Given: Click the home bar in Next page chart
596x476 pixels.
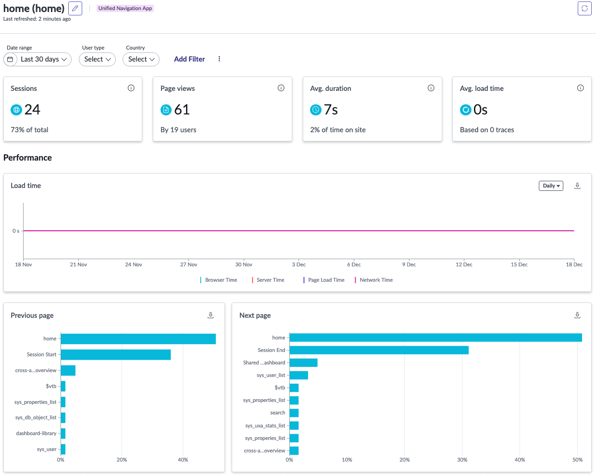Looking at the screenshot, I should (x=436, y=338).
